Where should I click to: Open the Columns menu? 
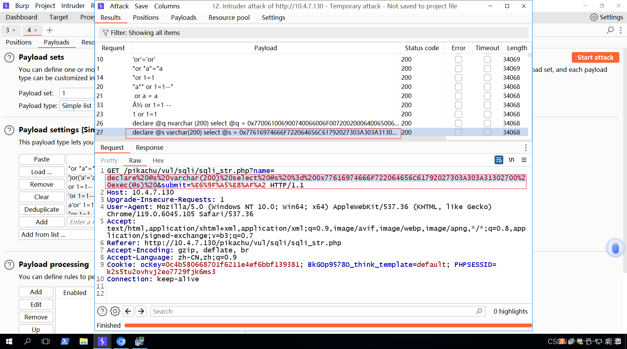pyautogui.click(x=167, y=6)
